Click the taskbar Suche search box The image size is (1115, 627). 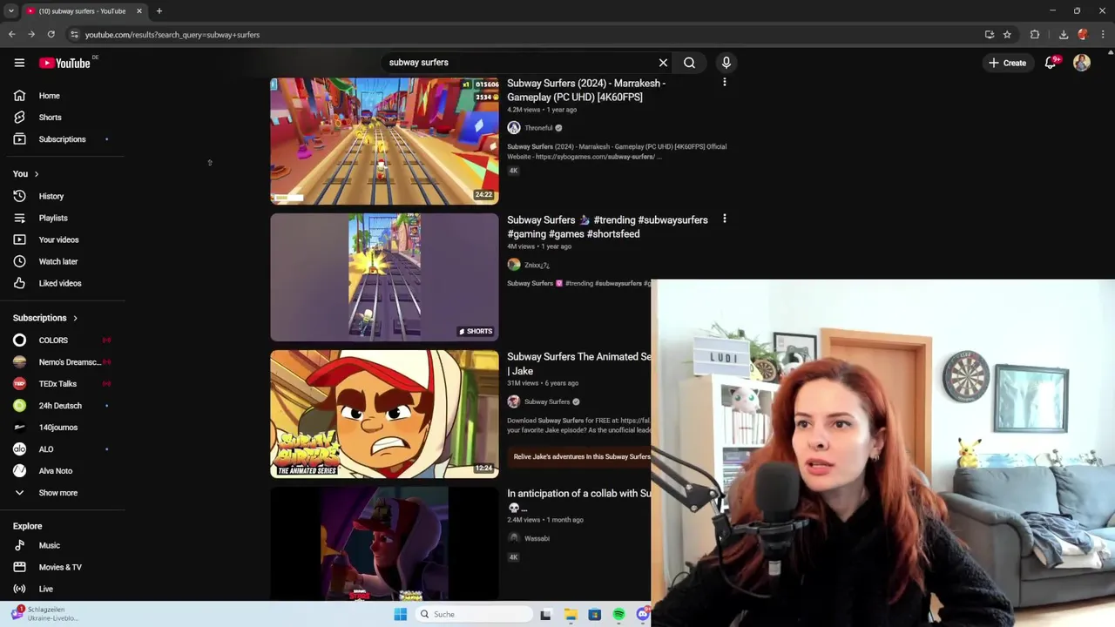(474, 614)
